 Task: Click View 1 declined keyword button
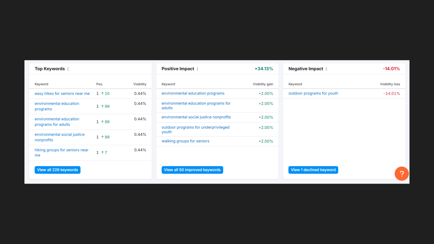coord(313,170)
